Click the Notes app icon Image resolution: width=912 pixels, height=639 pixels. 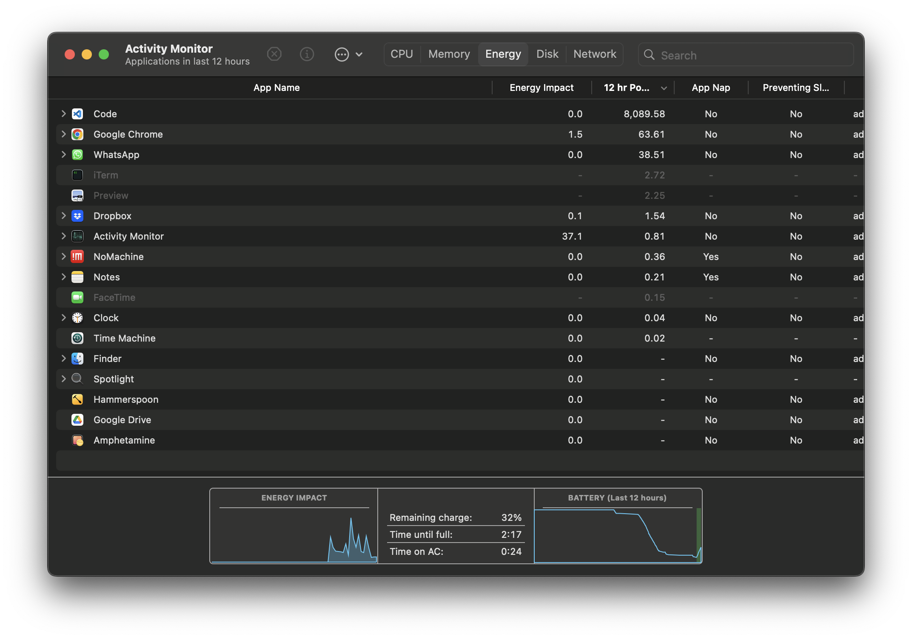(x=77, y=277)
